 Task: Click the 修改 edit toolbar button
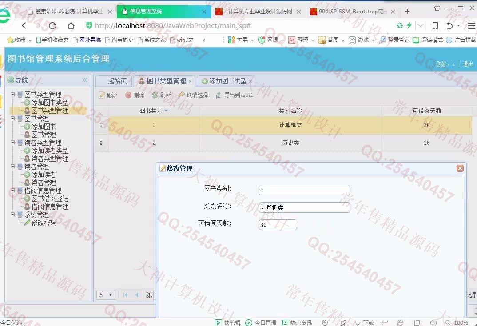[108, 95]
